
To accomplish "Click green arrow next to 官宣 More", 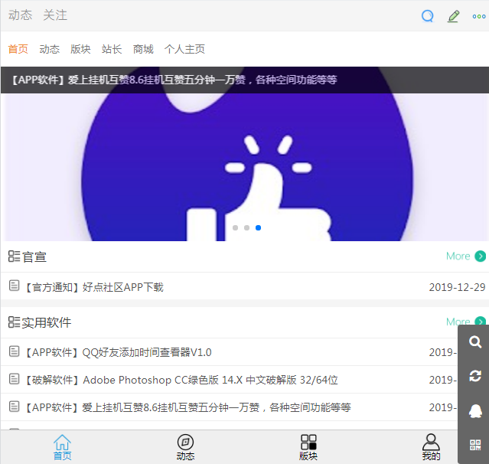I will (481, 257).
